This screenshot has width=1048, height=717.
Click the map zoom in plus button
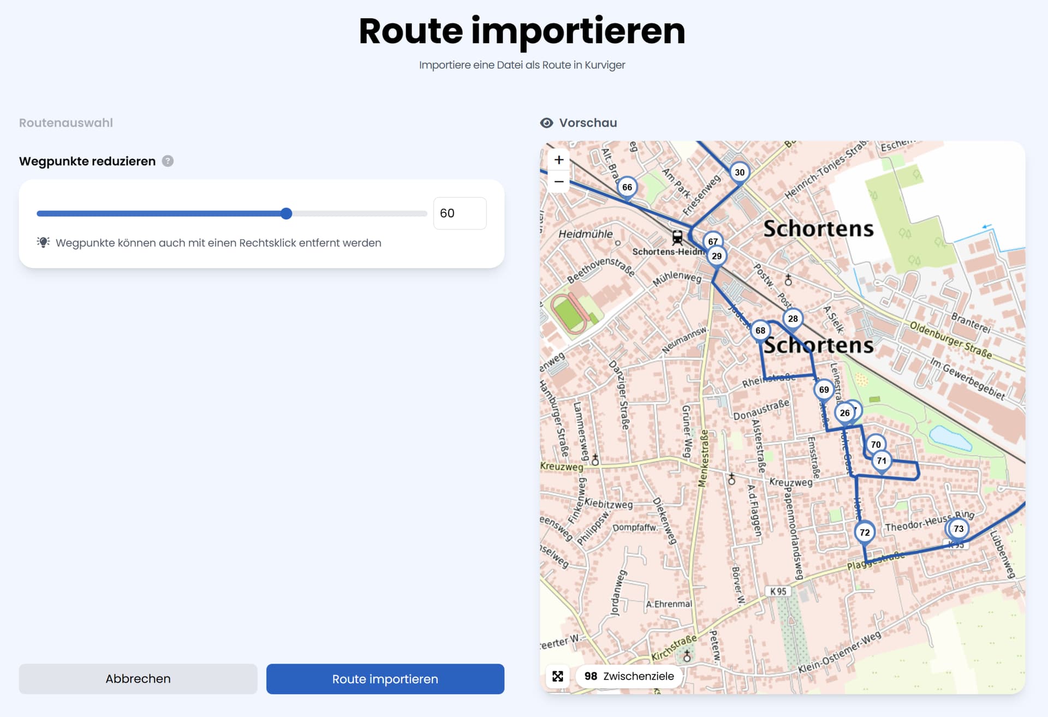pyautogui.click(x=558, y=160)
